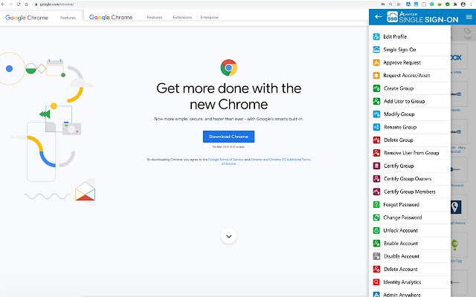The image size is (476, 297).
Task: Click the browser address bar URL
Action: tap(57, 4)
